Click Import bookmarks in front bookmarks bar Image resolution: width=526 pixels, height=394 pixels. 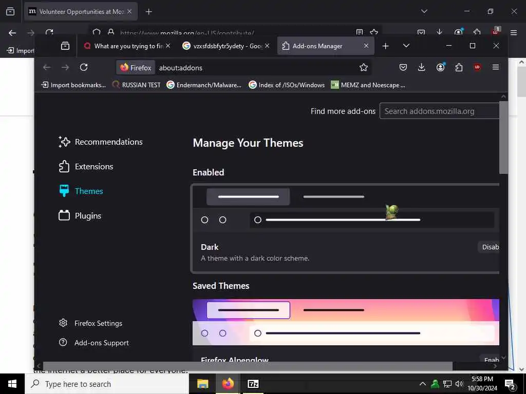(x=73, y=85)
